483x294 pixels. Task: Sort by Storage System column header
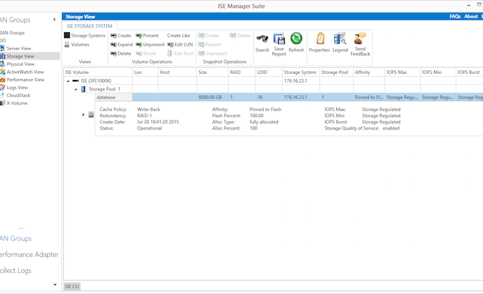tap(301, 72)
